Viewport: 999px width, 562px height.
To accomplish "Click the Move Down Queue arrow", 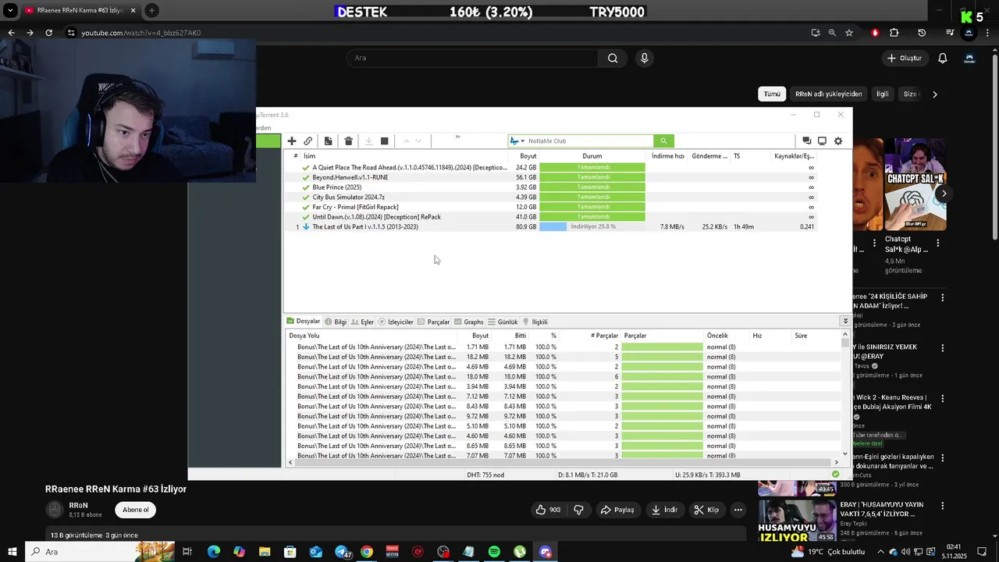I will pyautogui.click(x=418, y=141).
